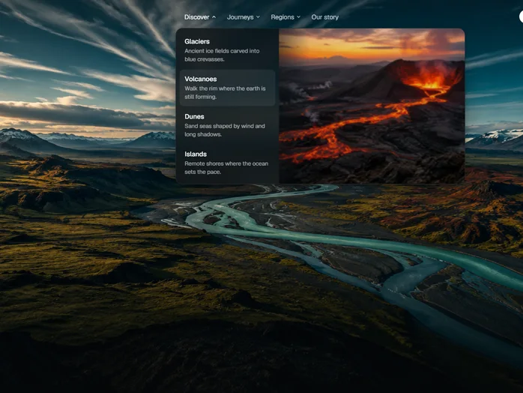This screenshot has height=393, width=523.
Task: Go to the Our story page
Action: [325, 17]
